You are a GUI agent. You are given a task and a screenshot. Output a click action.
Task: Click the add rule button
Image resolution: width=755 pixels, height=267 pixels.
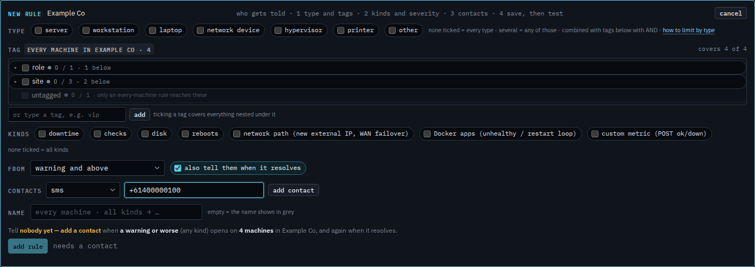point(28,246)
